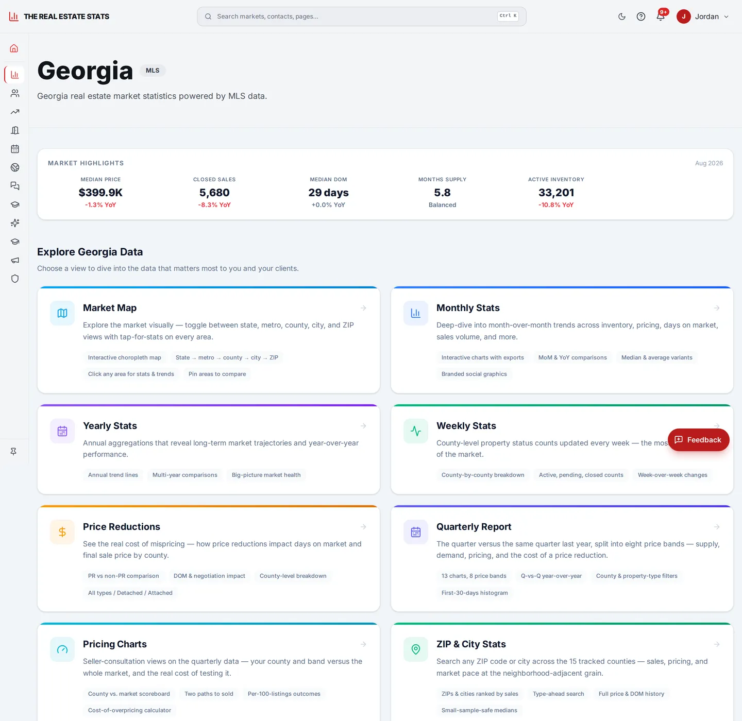Expand the Jordan user account menu
742x721 pixels.
pyautogui.click(x=703, y=16)
